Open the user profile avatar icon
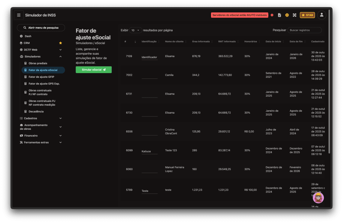Screen dimensions: 343x223 pos(322,15)
